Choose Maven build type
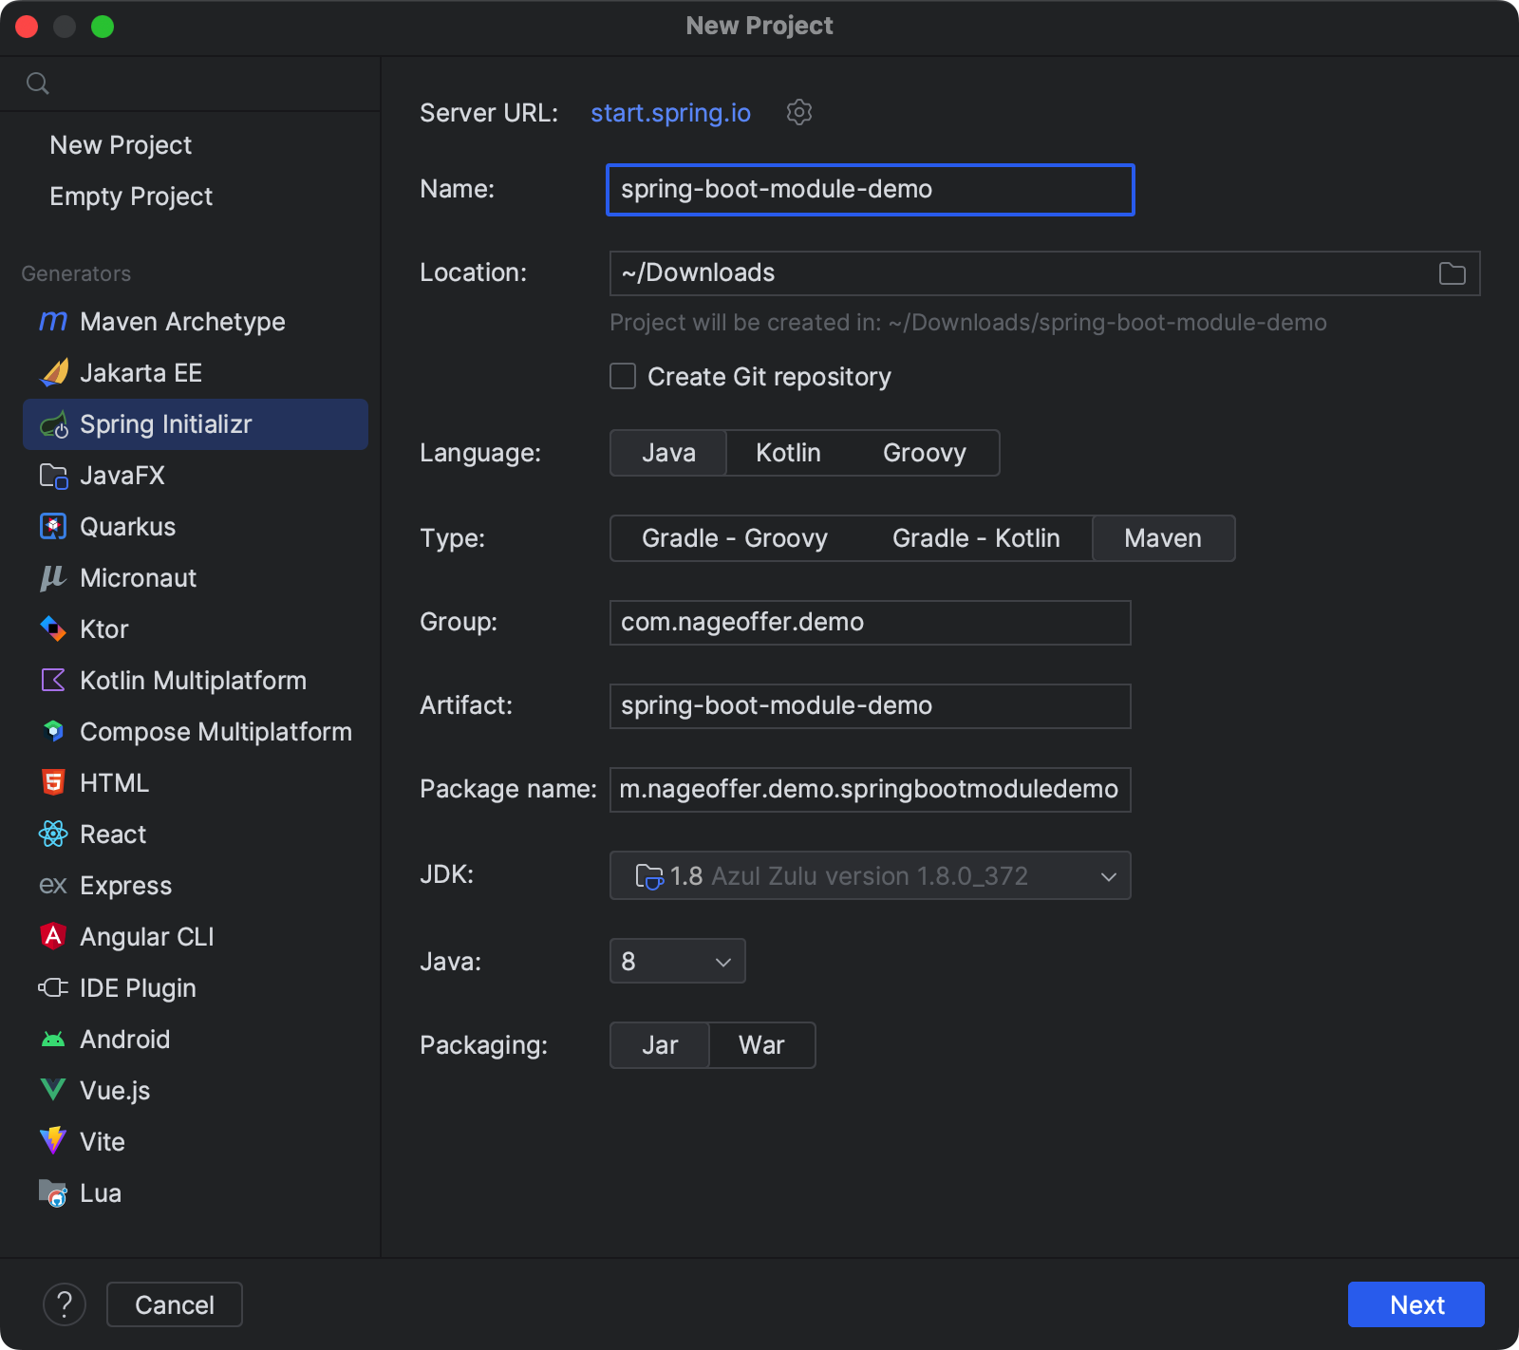Image resolution: width=1519 pixels, height=1350 pixels. pyautogui.click(x=1163, y=538)
